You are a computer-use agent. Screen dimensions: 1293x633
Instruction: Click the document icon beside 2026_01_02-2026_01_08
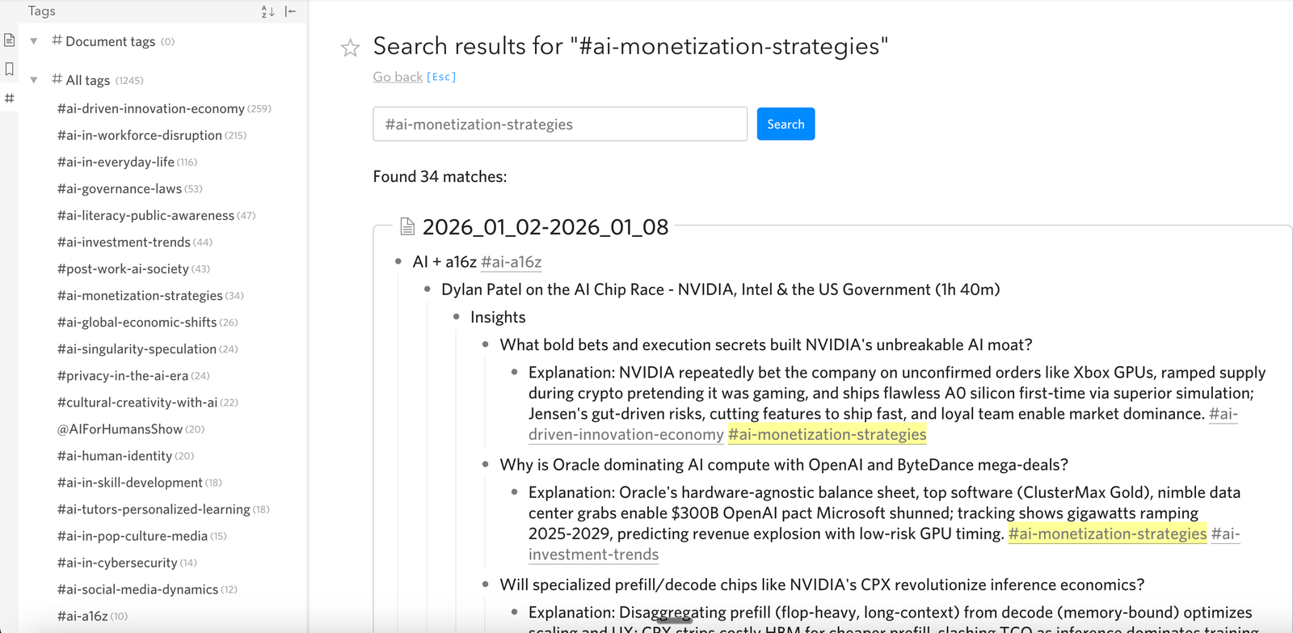tap(407, 227)
